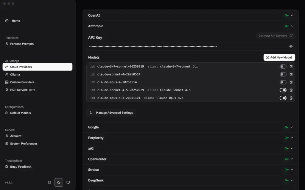Enable the claude-3-7-sonnet-20250219 model
This screenshot has height=190, width=305.
coord(283,66)
